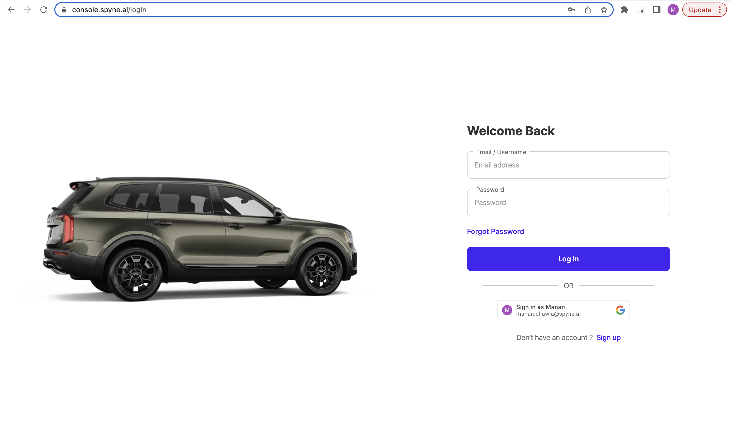This screenshot has height=436, width=731.
Task: Click the Update button in toolbar
Action: point(700,10)
